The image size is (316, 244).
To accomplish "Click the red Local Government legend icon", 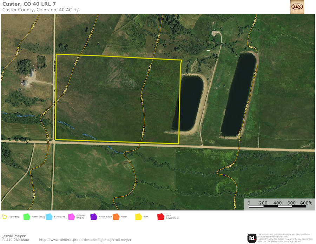I will click(161, 217).
